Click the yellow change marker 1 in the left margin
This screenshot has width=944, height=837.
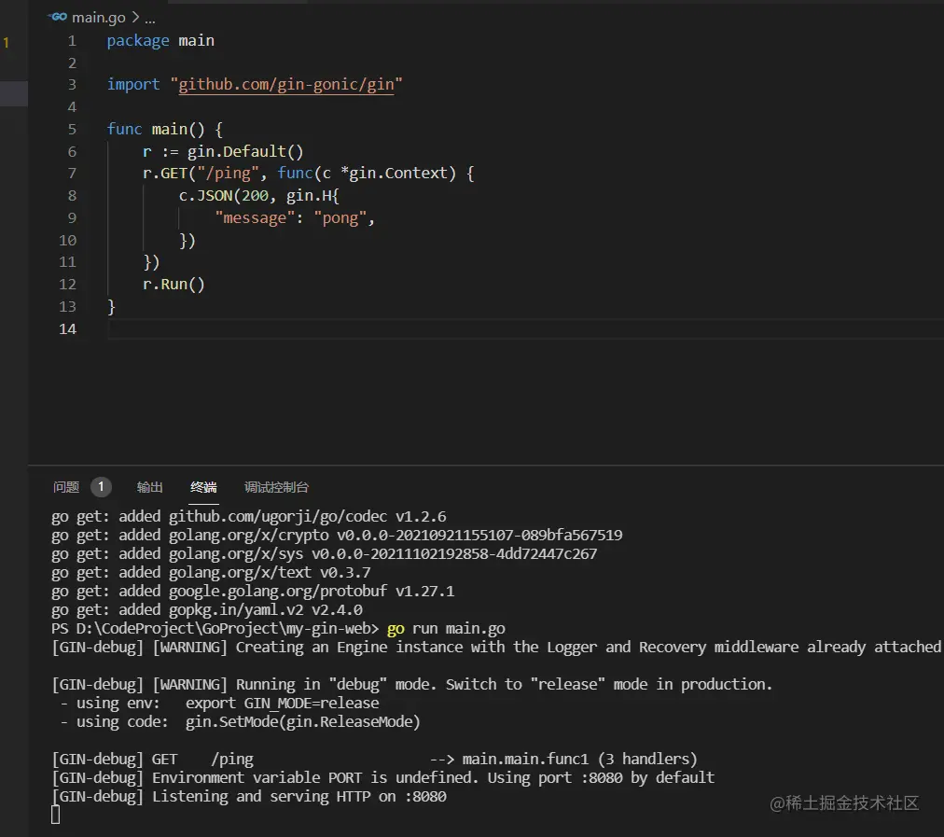(x=6, y=43)
